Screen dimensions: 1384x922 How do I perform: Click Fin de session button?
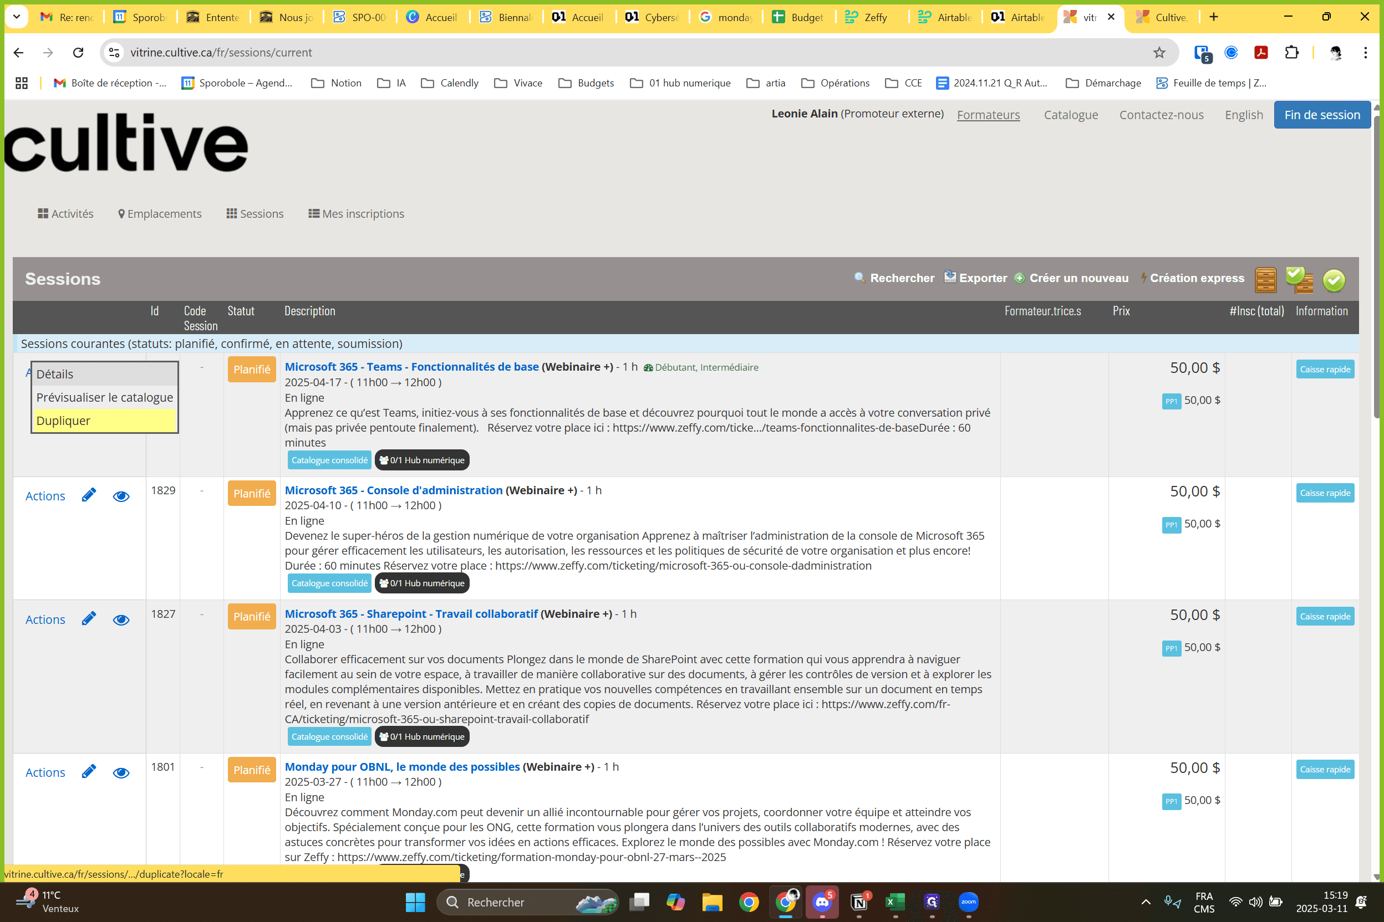[1322, 115]
